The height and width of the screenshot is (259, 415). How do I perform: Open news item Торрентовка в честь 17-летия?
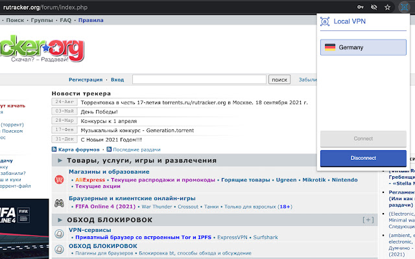tap(195, 102)
